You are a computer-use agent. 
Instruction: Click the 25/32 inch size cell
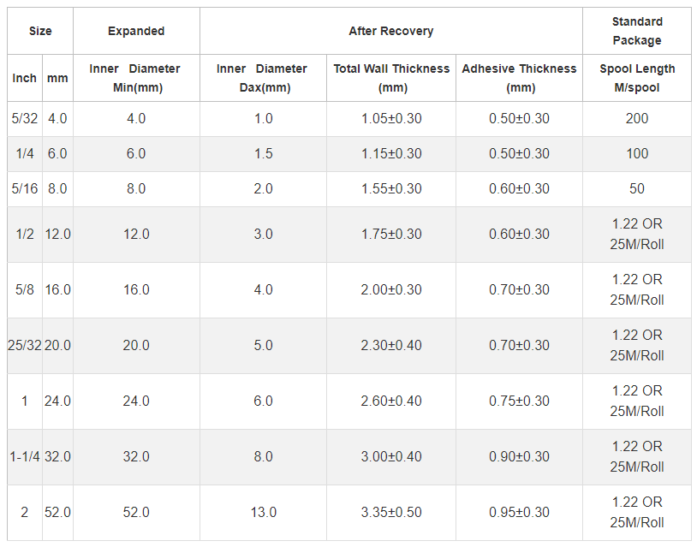point(25,345)
